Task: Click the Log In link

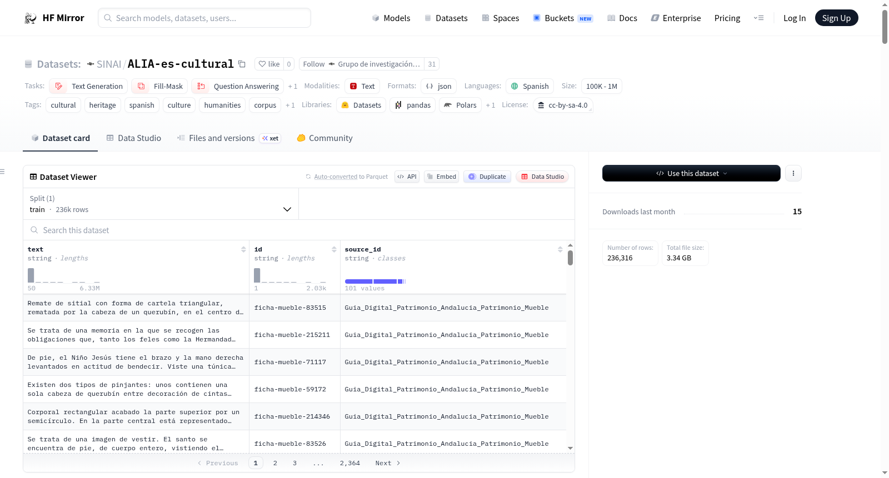Action: click(x=795, y=18)
